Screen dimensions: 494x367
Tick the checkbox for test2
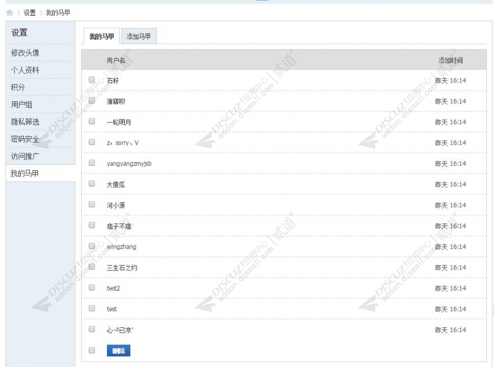tap(92, 287)
